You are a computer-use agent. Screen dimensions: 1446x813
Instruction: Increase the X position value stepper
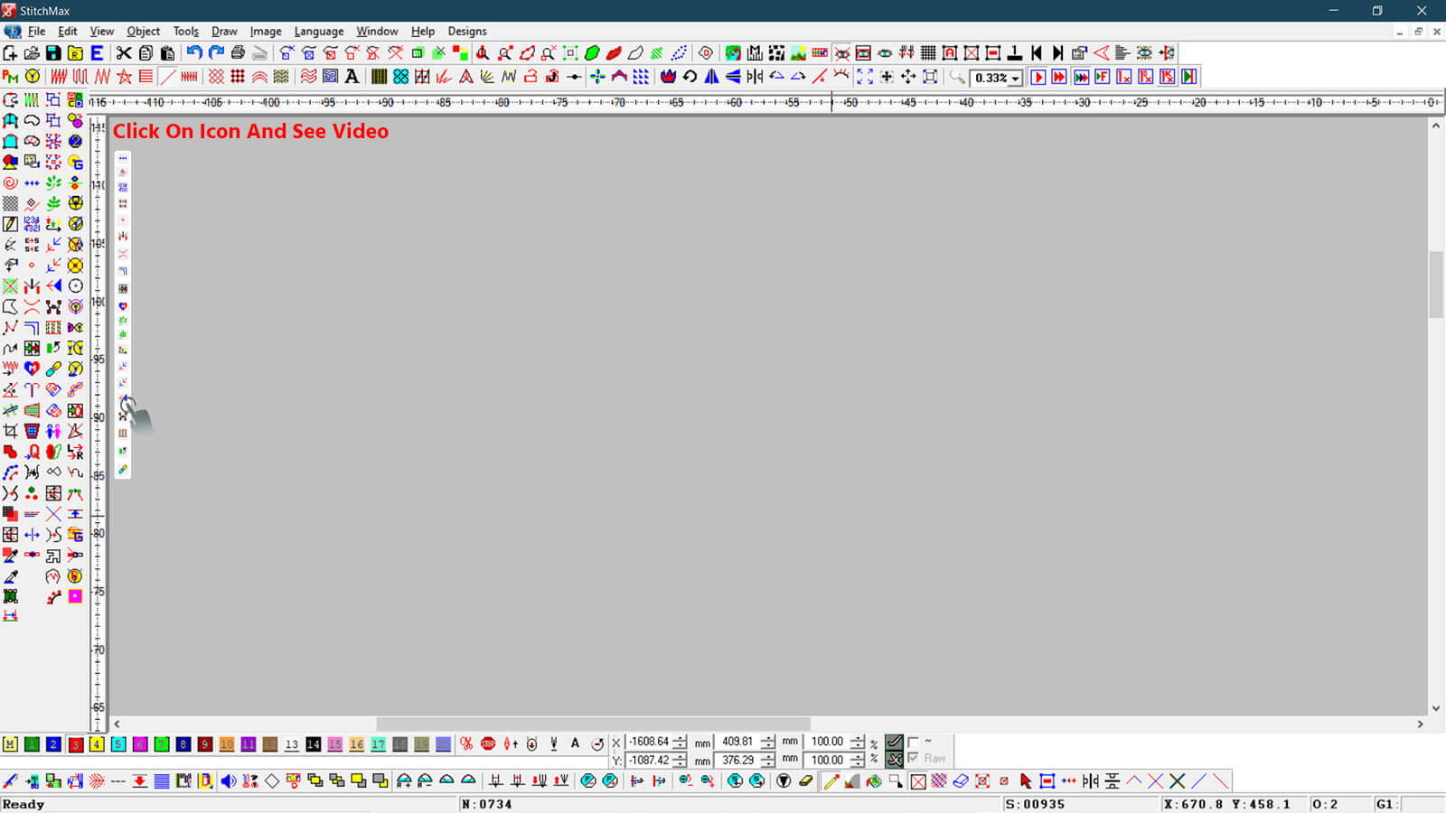tap(680, 738)
